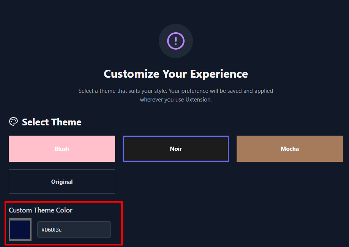This screenshot has width=349, height=247.
Task: Click the dark navy color picker square
Action: click(x=20, y=230)
